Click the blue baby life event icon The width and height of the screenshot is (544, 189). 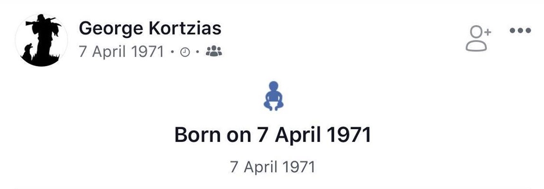[x=273, y=96]
